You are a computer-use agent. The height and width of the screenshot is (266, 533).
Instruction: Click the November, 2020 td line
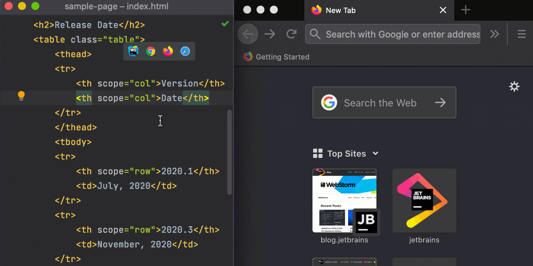point(137,244)
